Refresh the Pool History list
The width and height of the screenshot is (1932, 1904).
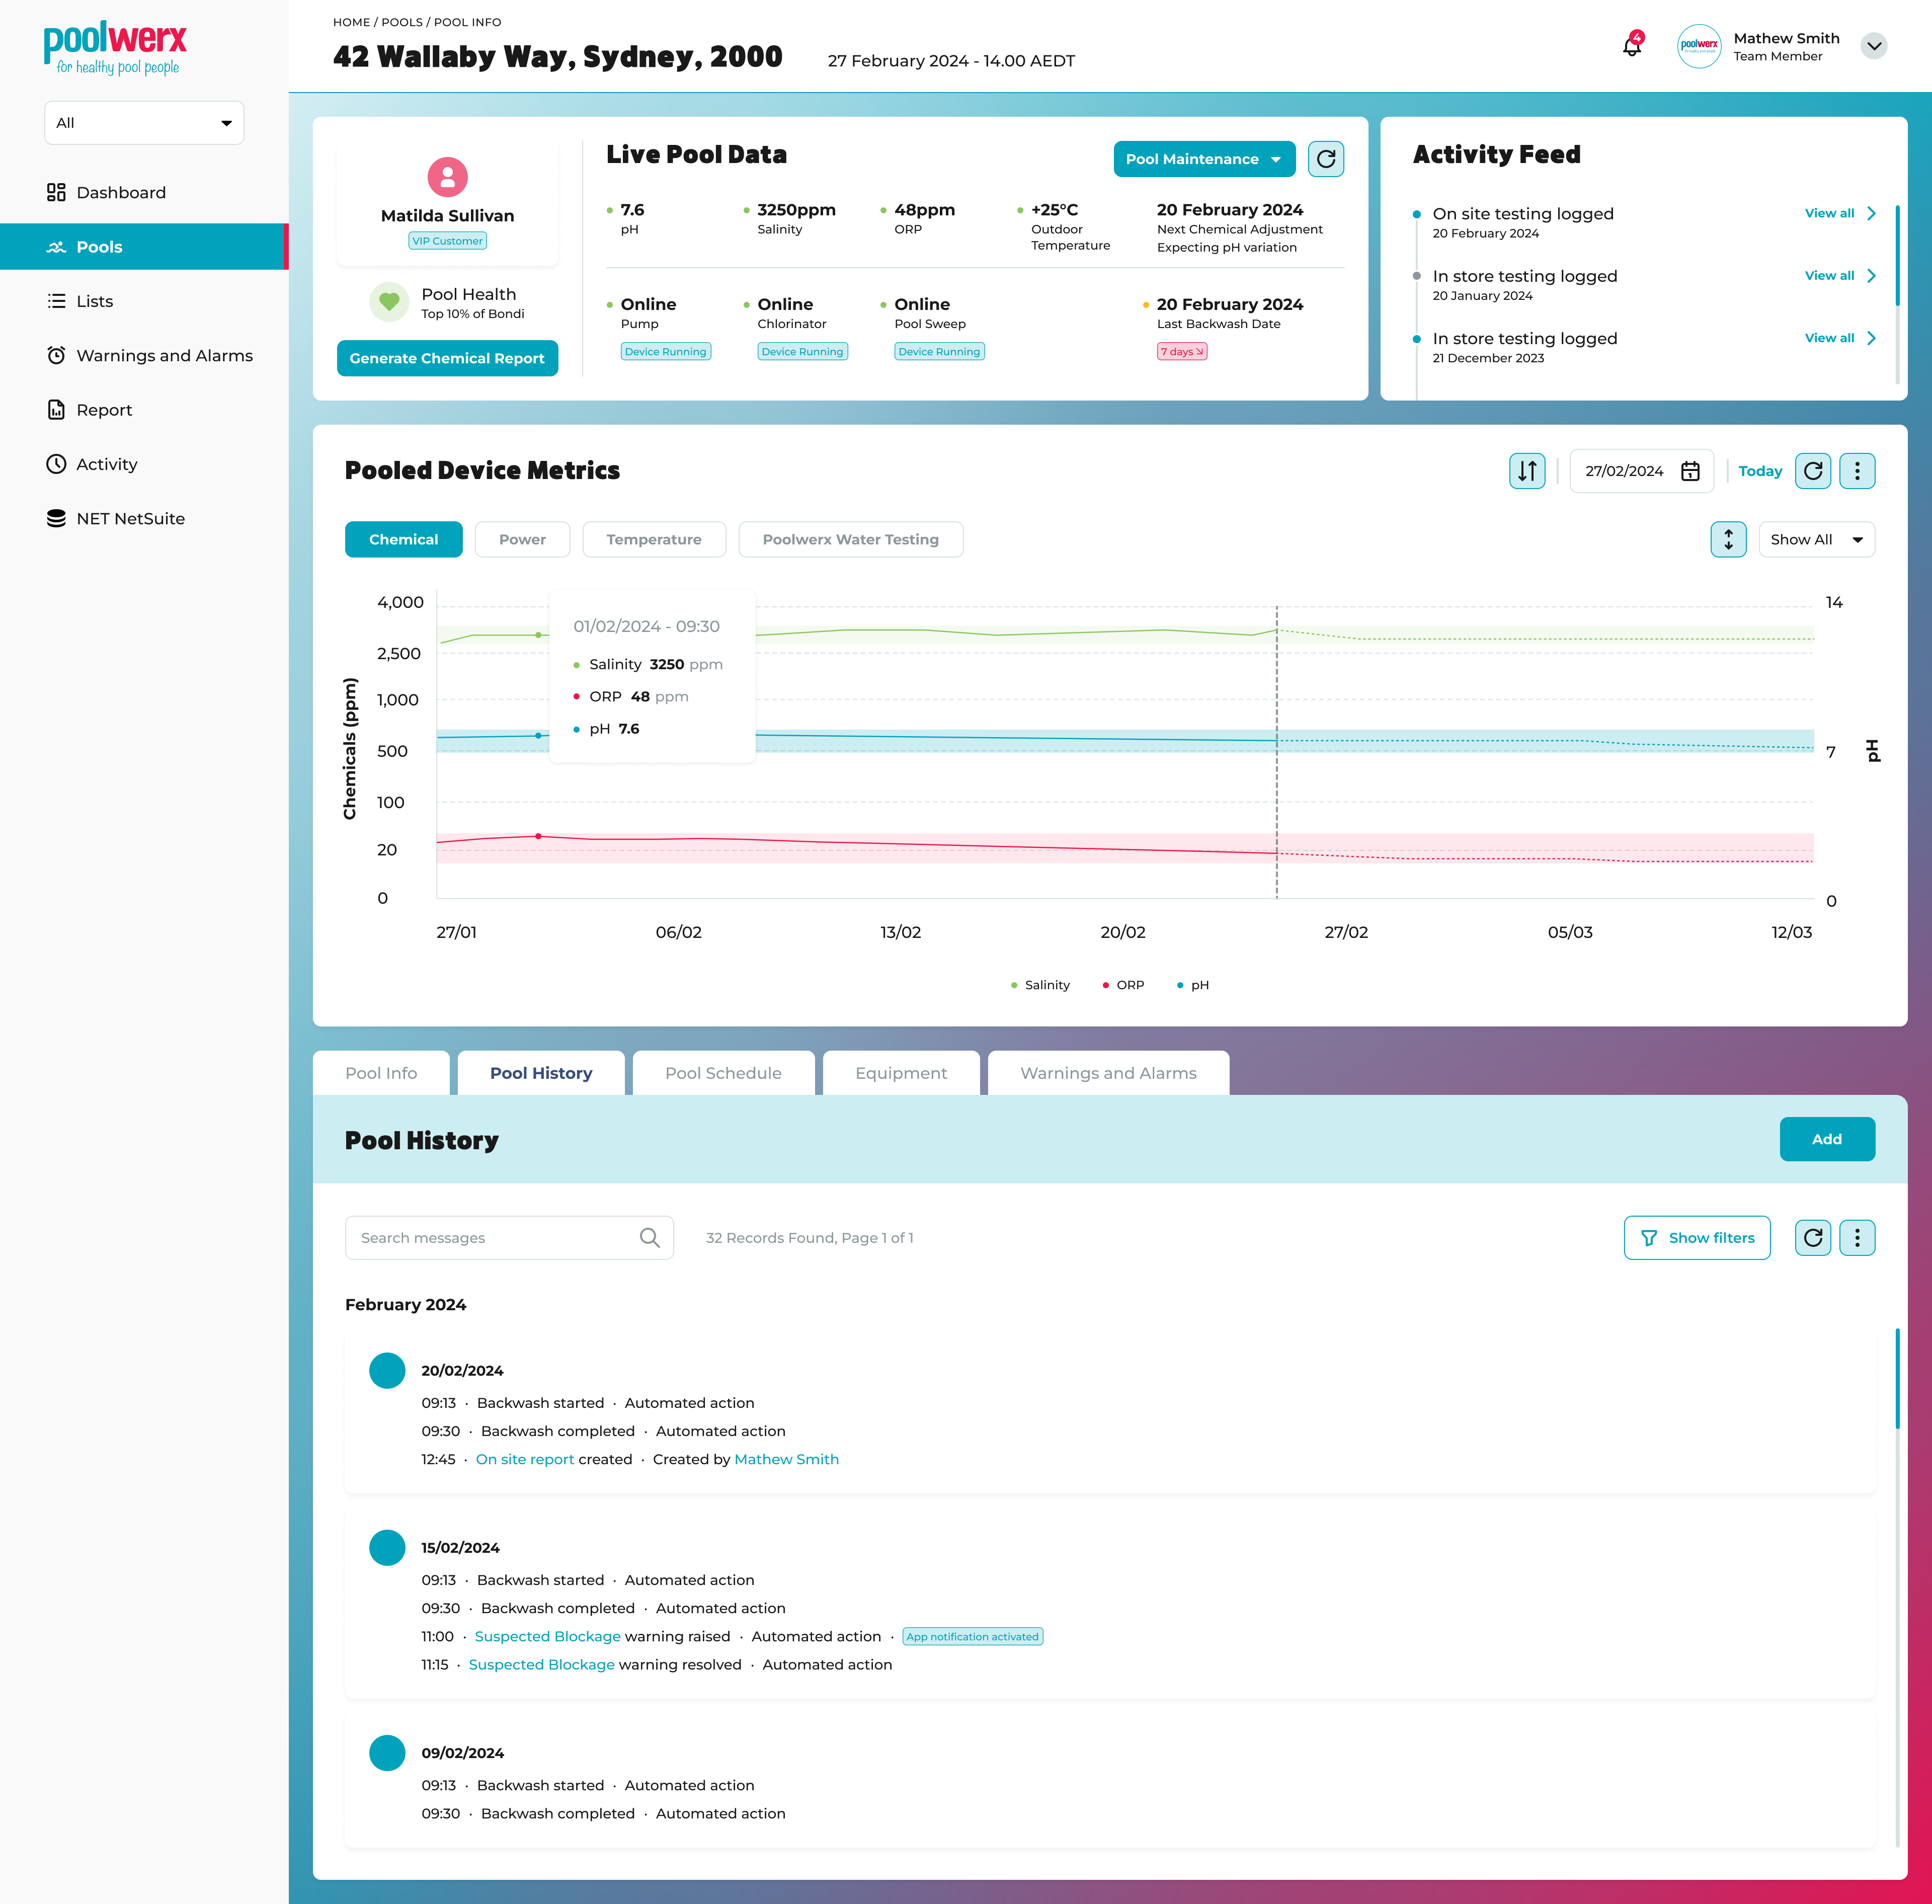1813,1238
